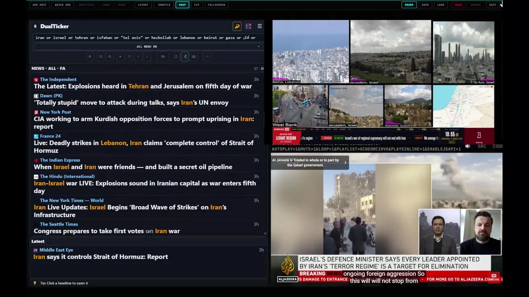This screenshot has height=297, width=529.
Task: Click the ADD UNIT button
Action: [39, 5]
